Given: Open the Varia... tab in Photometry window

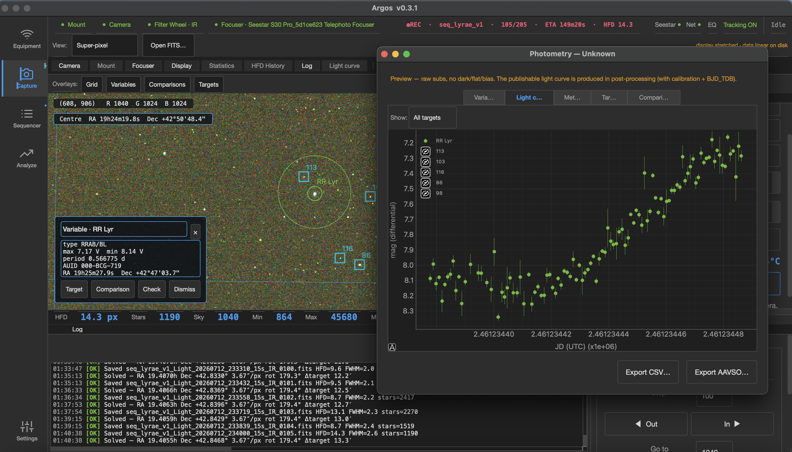Looking at the screenshot, I should point(484,97).
